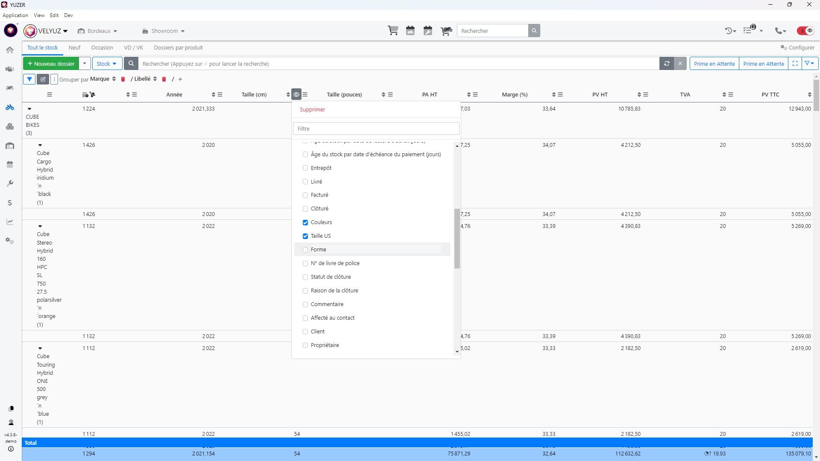The height and width of the screenshot is (461, 820).
Task: Click the bicycle icon in left sidebar
Action: tap(10, 107)
